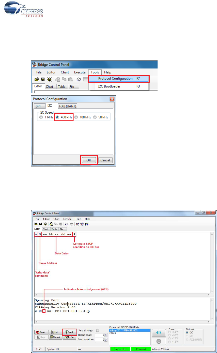The image size is (217, 353).
Task: Open the Table tab in the Tools-menu-open window
Action: (x=62, y=87)
